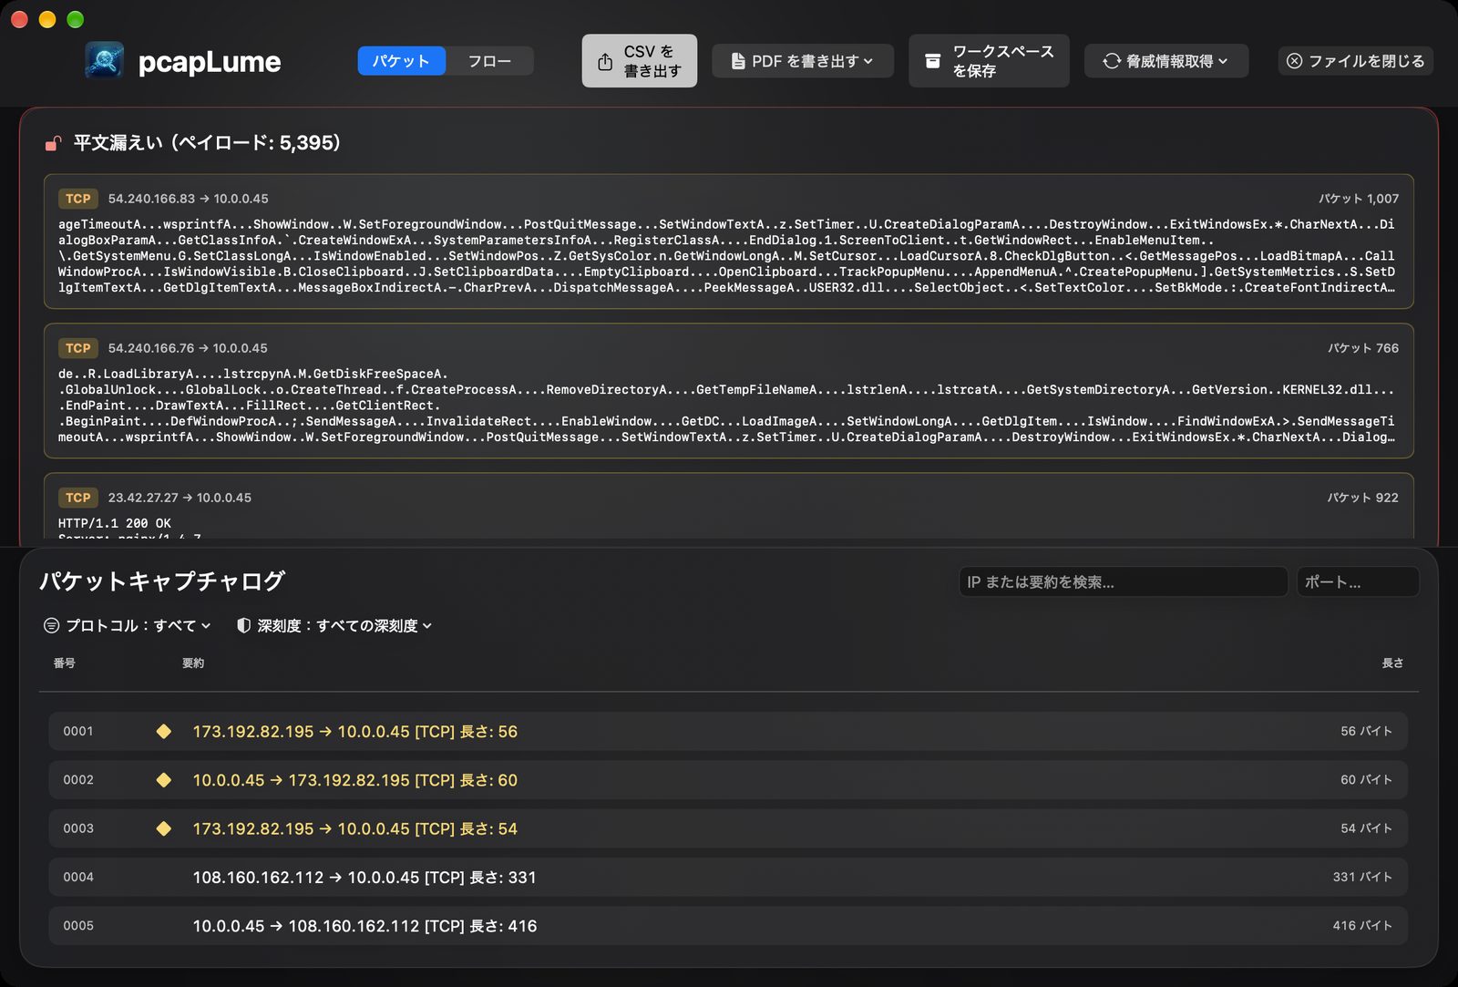The image size is (1458, 987).
Task: Click the threat intel refresh icon
Action: [x=1112, y=61]
